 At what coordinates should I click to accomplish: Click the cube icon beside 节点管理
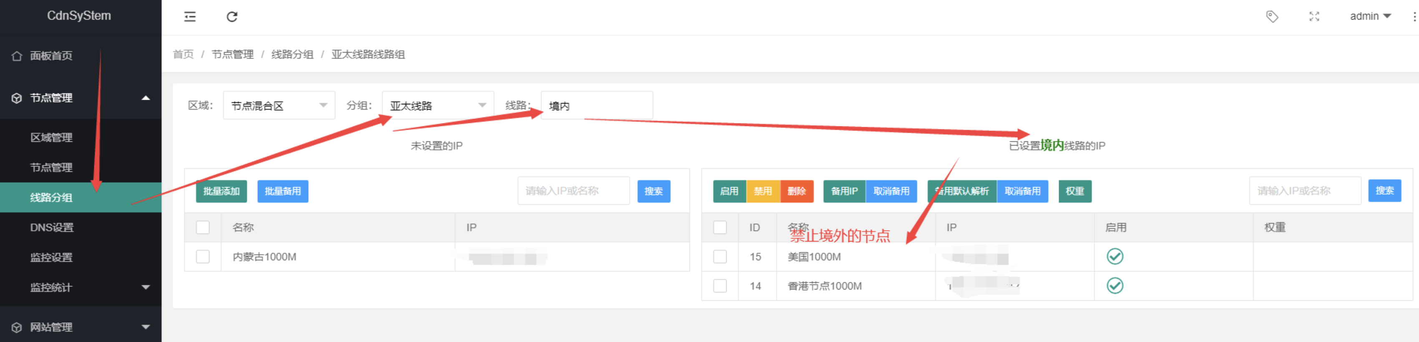coord(17,98)
